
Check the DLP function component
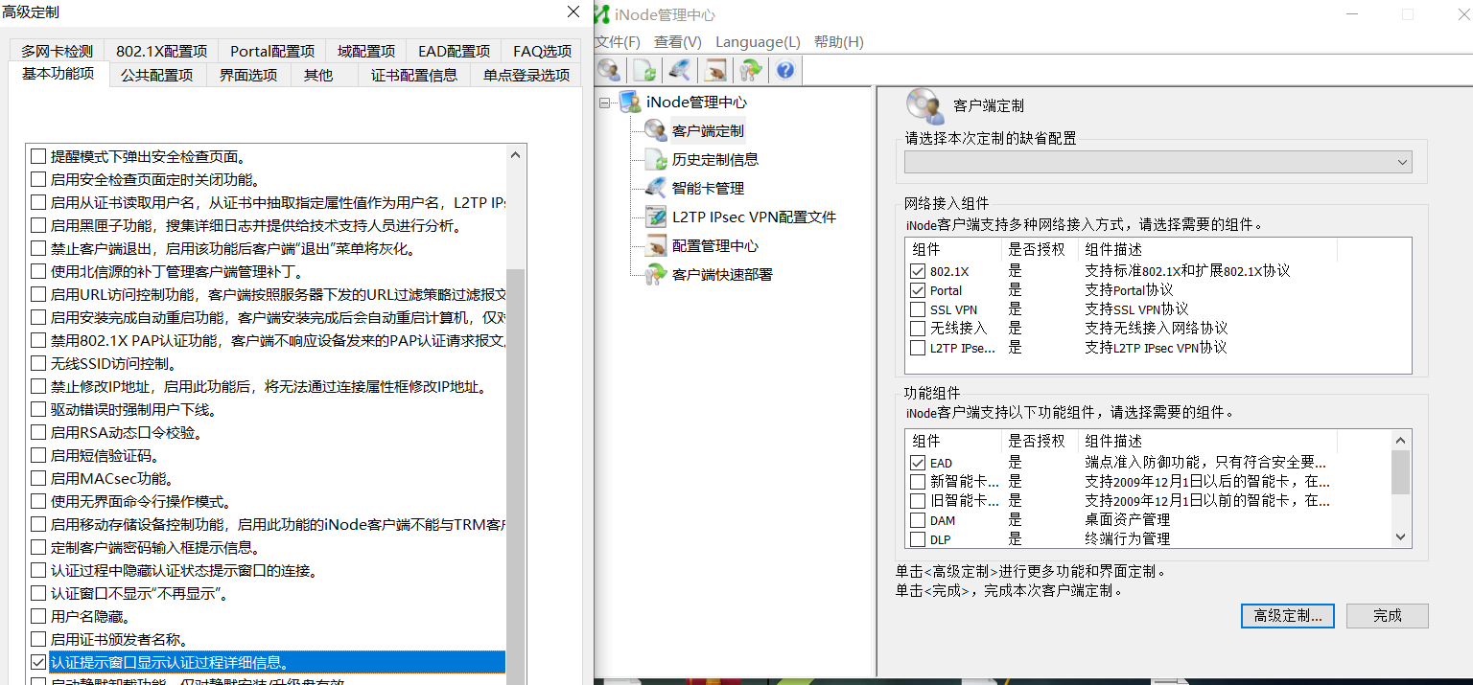click(x=918, y=539)
